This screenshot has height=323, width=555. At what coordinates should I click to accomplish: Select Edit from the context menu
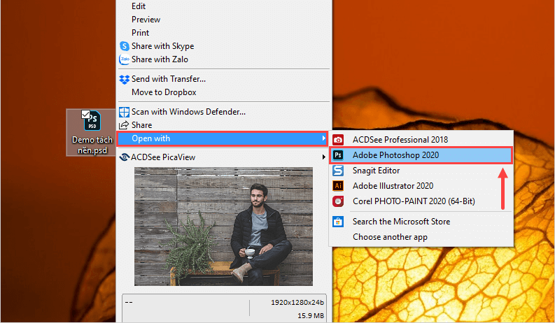pyautogui.click(x=139, y=6)
